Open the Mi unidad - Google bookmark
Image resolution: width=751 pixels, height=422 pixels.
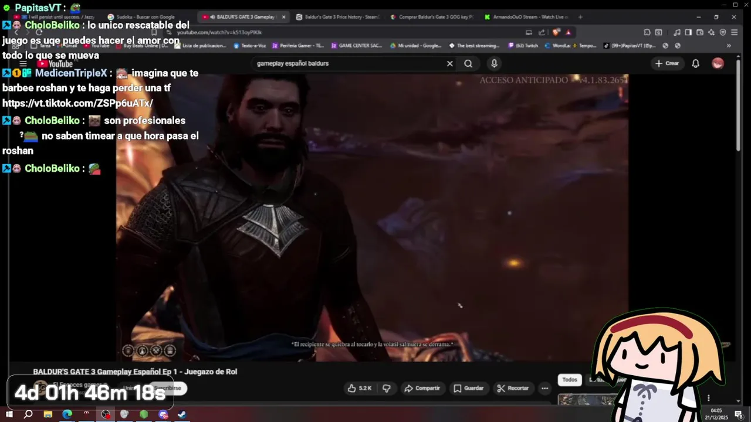click(415, 46)
